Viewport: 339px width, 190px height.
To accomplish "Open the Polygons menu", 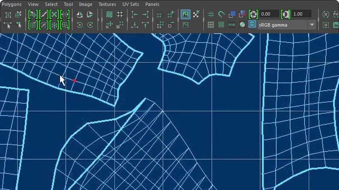I will point(11,4).
